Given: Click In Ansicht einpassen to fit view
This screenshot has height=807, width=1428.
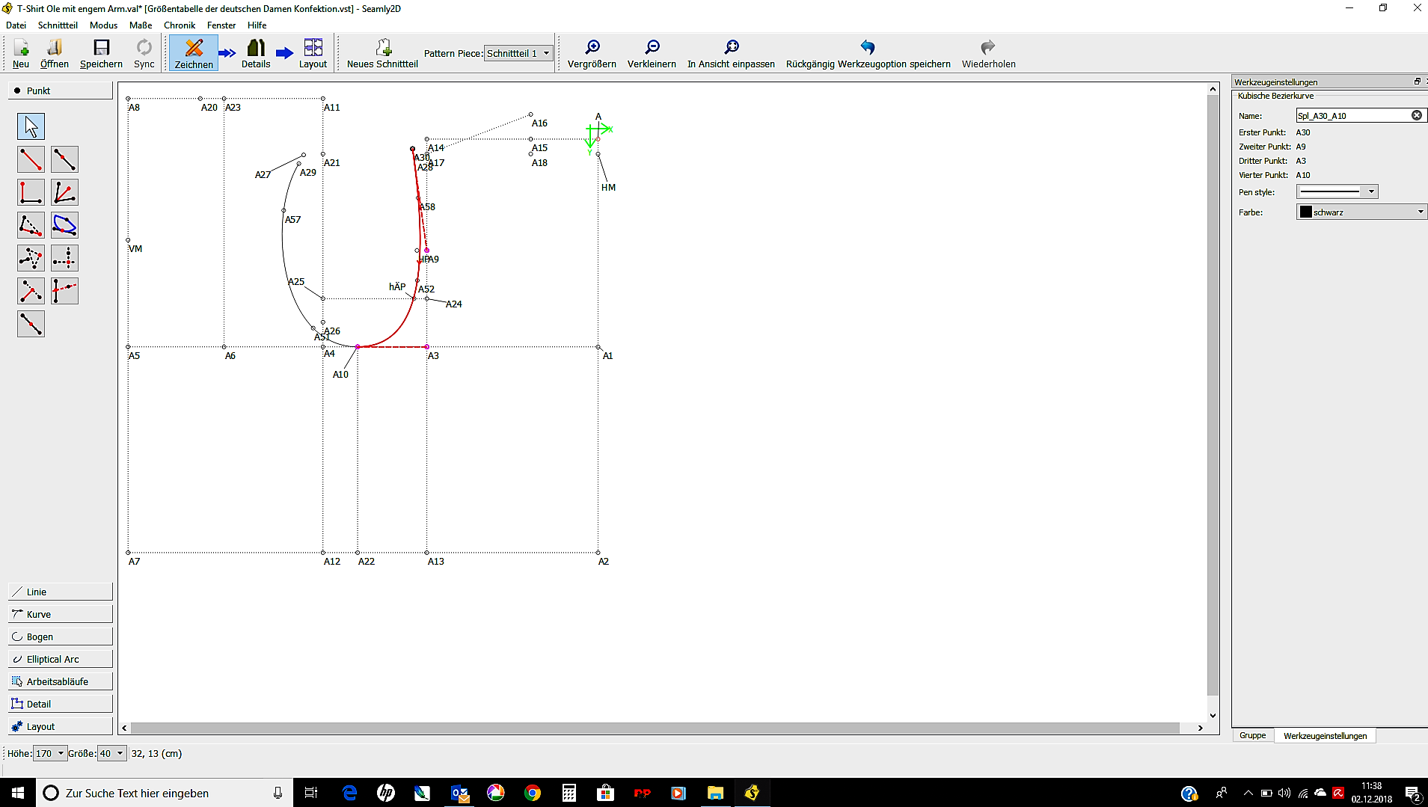Looking at the screenshot, I should (731, 54).
